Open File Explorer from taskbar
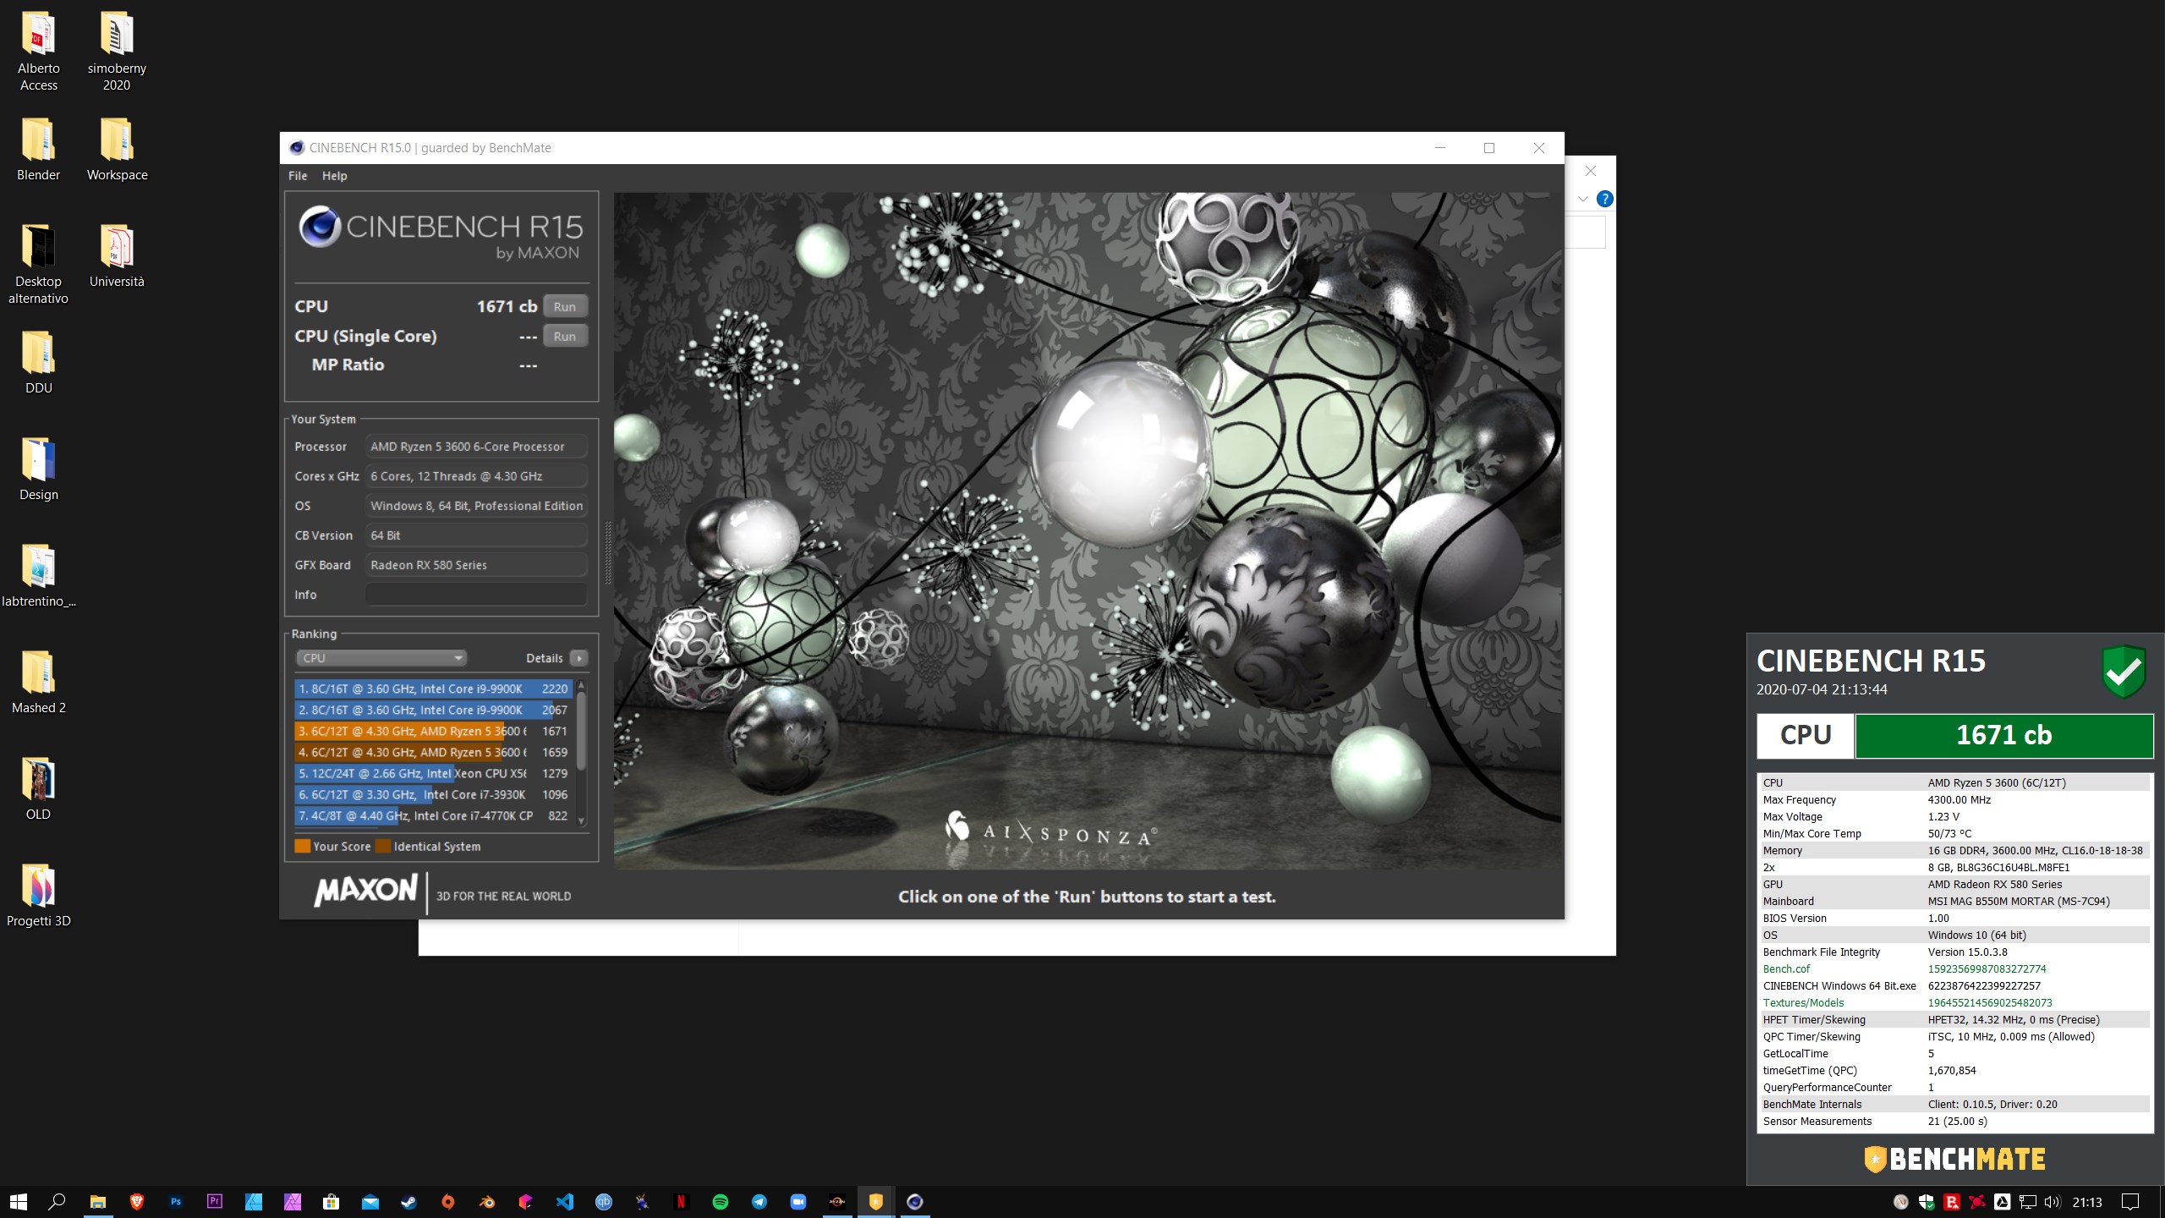2165x1218 pixels. (x=98, y=1201)
